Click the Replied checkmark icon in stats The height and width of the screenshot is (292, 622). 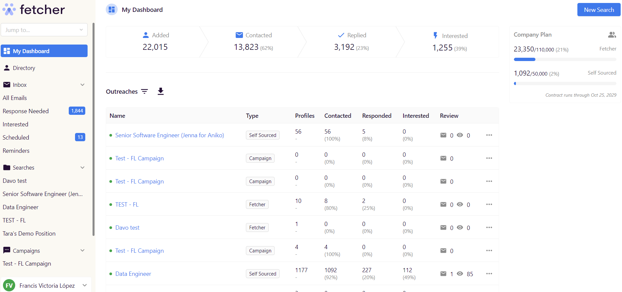[x=341, y=35]
